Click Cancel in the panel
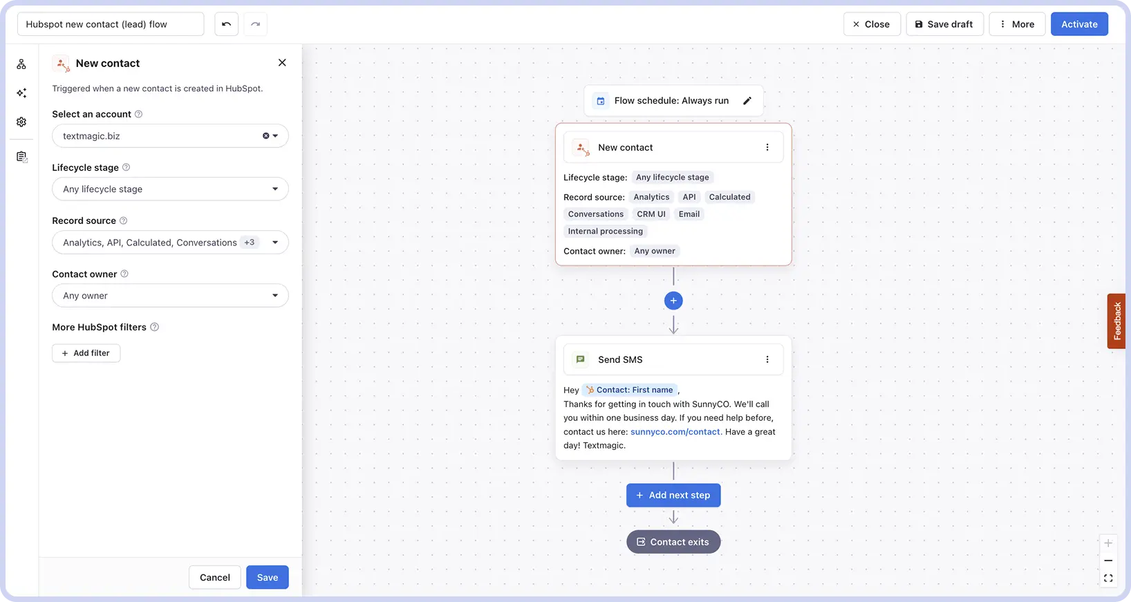Image resolution: width=1131 pixels, height=602 pixels. pyautogui.click(x=215, y=578)
